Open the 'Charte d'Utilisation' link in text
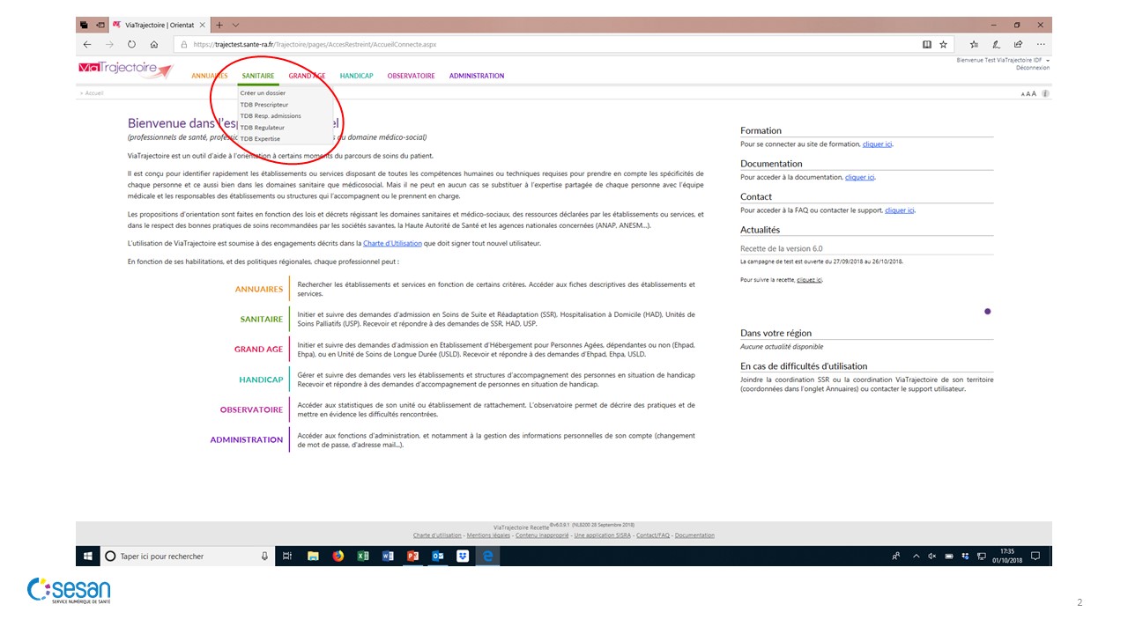The width and height of the screenshot is (1128, 634). (392, 243)
